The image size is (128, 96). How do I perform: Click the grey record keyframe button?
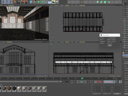(95, 82)
